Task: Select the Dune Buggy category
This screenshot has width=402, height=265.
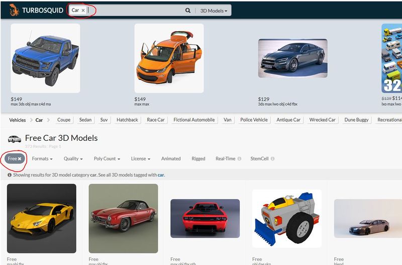Action: tap(356, 120)
